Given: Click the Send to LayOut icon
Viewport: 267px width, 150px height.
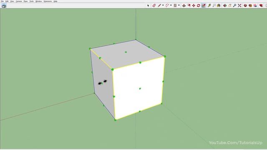Looking at the screenshot, I should pos(255,5).
